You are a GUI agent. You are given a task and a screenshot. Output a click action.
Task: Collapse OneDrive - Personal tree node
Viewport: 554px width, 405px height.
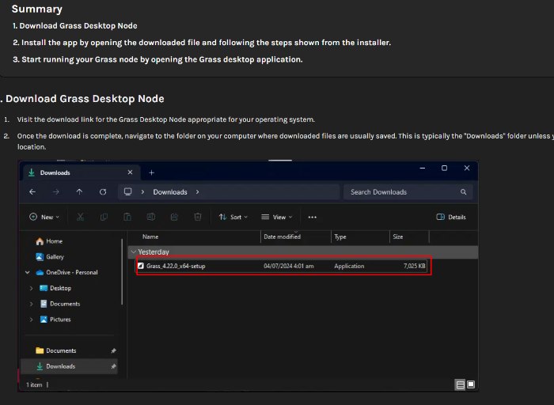[28, 272]
